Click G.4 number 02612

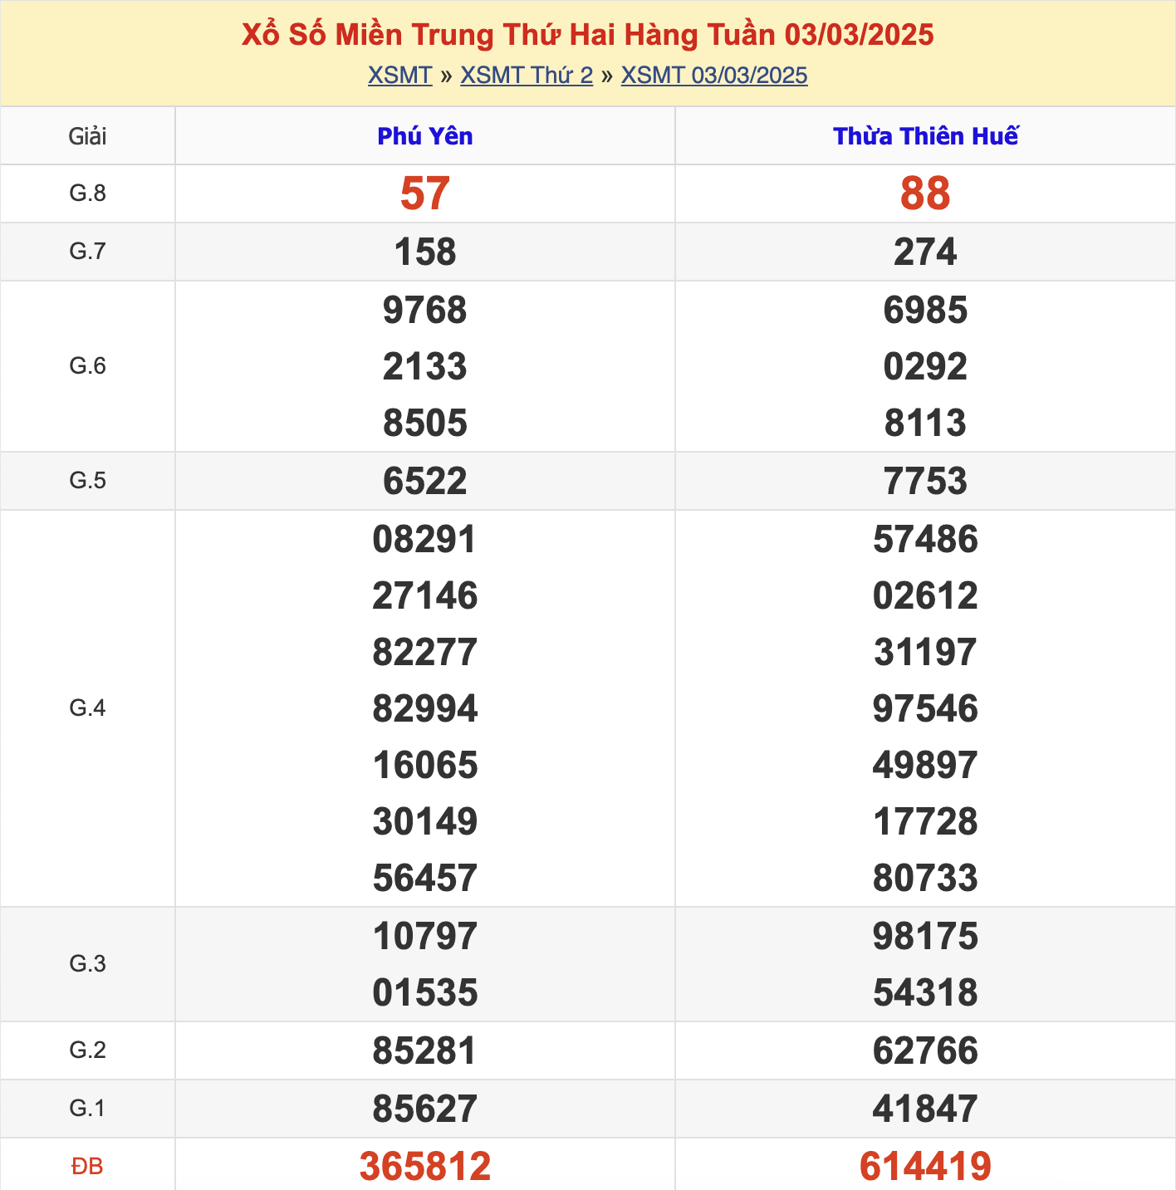(x=925, y=595)
